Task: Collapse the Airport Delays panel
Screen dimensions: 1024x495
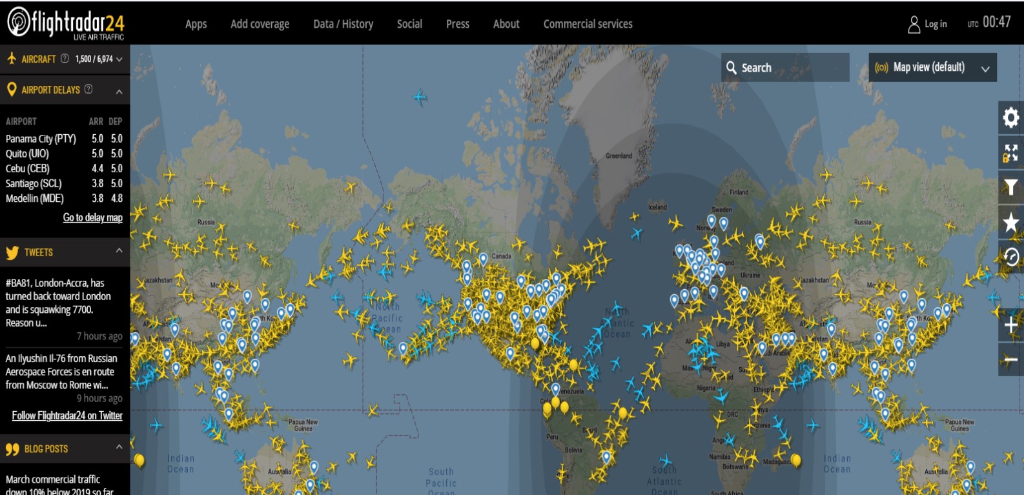Action: [119, 92]
